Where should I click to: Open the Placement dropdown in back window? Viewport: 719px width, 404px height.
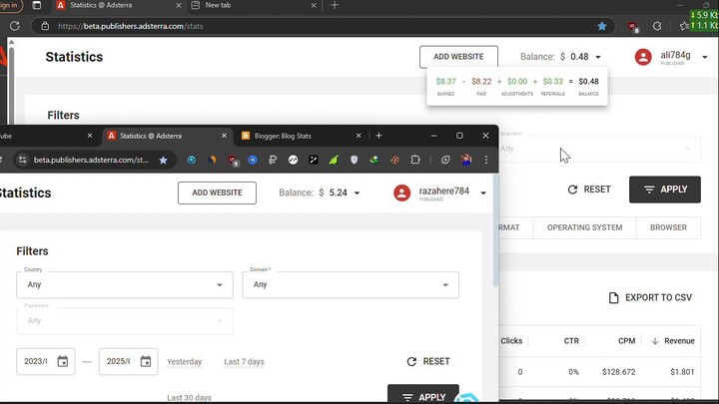click(x=599, y=149)
